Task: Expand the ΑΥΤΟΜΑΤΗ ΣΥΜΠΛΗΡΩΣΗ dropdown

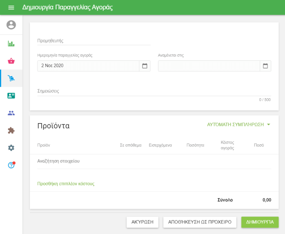Action: point(238,124)
